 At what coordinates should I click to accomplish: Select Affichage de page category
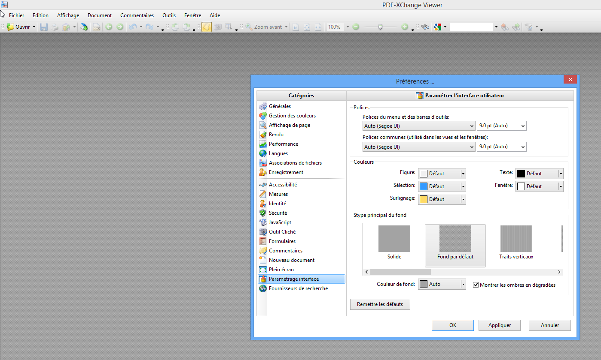click(302, 125)
